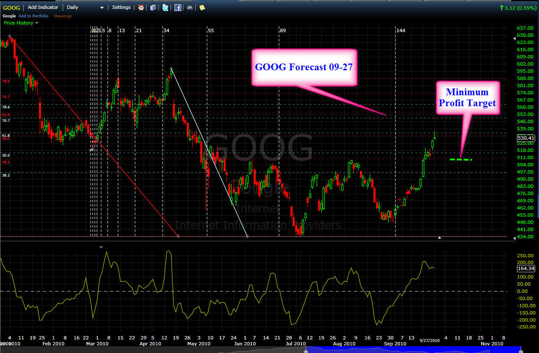Click the Fibonacci time label 34
Viewport: 539px width, 353px height.
[166, 30]
